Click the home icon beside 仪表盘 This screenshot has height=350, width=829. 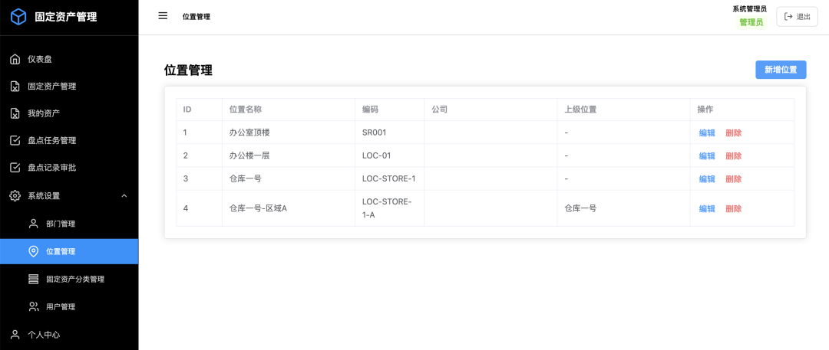coord(16,59)
